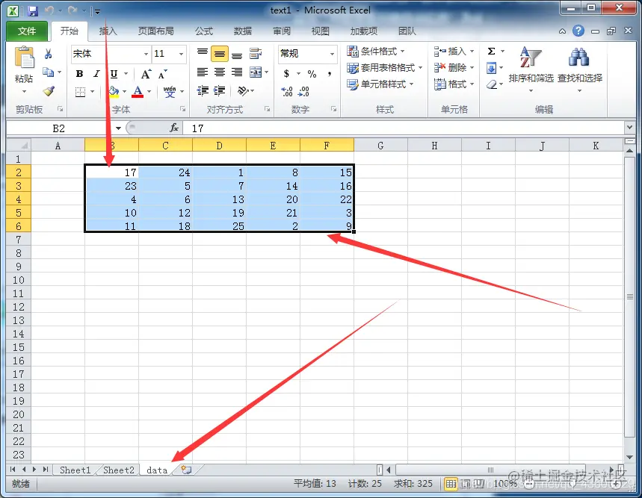Toggle Underline formatting
Screen dimensions: 642x498
point(114,74)
